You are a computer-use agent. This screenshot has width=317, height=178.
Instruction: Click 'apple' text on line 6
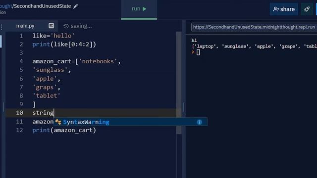tap(45, 79)
